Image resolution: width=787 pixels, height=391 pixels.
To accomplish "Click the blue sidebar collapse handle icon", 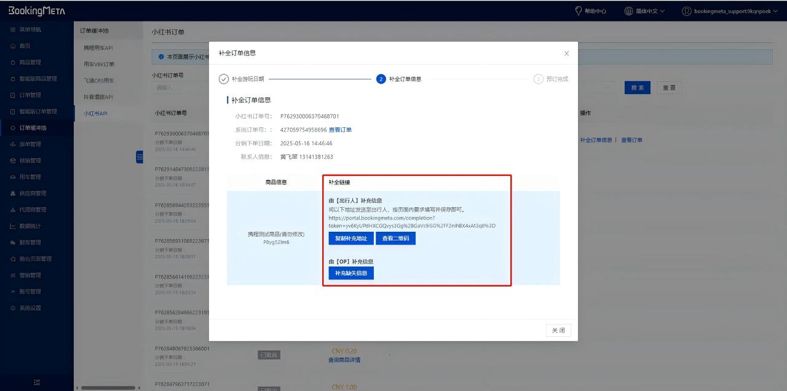I will [x=140, y=158].
